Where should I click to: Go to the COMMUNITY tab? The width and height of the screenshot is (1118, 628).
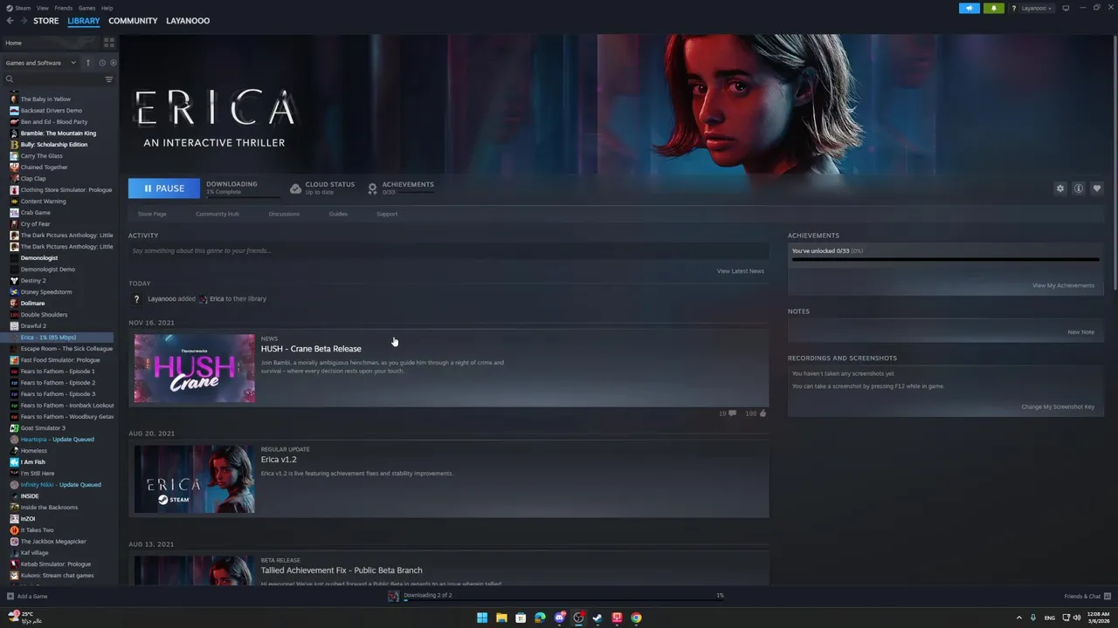(x=133, y=21)
